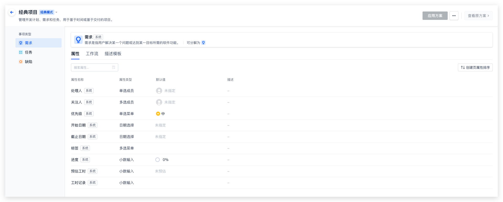Click the 属性名称 column header
The height and width of the screenshot is (202, 503).
click(77, 80)
